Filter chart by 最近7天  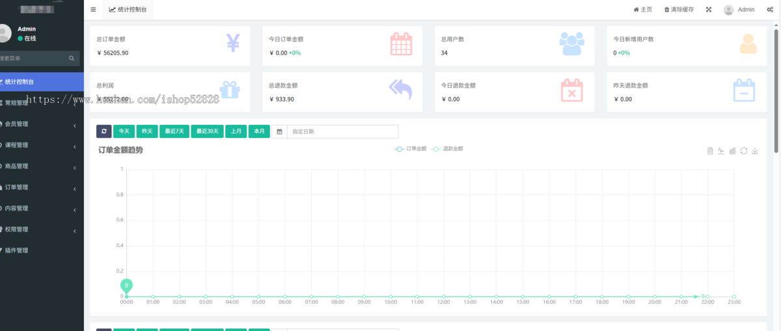point(174,131)
